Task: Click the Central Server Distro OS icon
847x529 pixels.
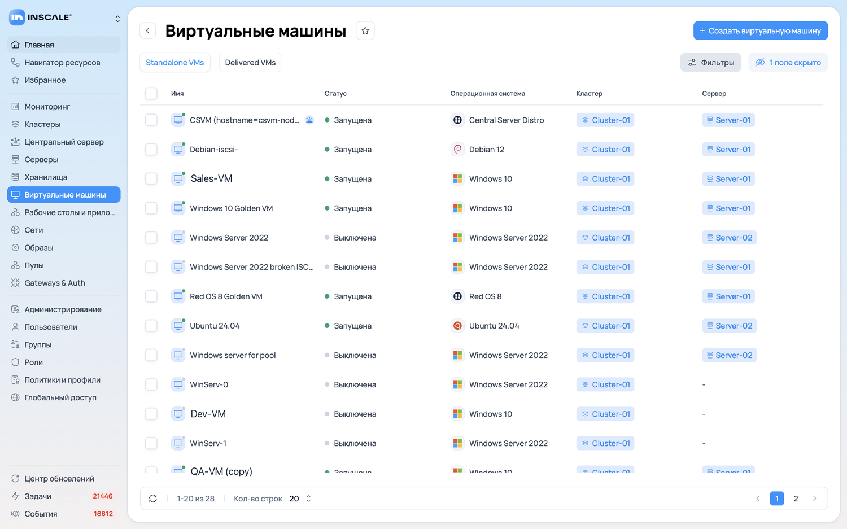Action: point(457,120)
